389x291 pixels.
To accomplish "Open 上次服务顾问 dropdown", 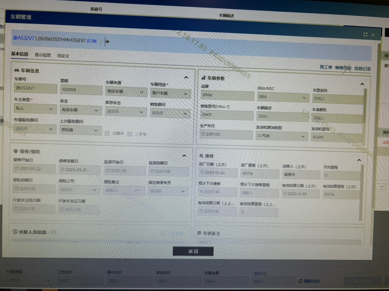I will point(80,130).
